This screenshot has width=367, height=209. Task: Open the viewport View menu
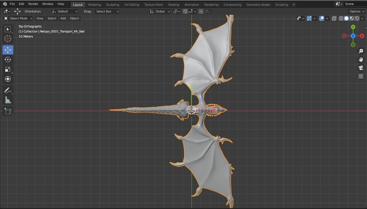pyautogui.click(x=40, y=18)
